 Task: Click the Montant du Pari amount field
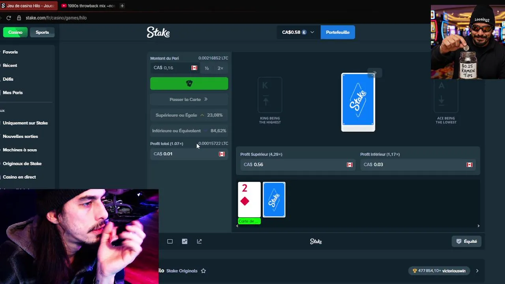pyautogui.click(x=174, y=68)
